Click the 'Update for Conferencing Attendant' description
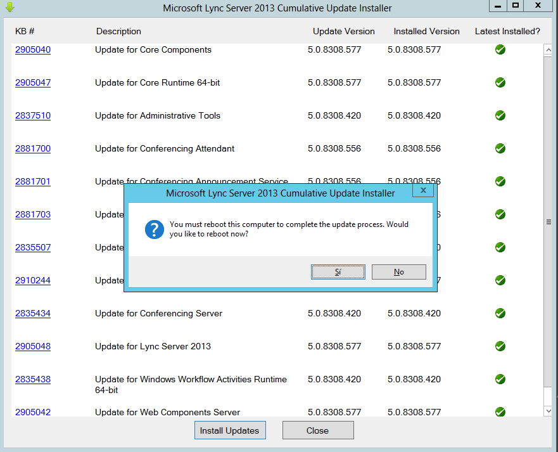The width and height of the screenshot is (558, 452). [x=165, y=148]
